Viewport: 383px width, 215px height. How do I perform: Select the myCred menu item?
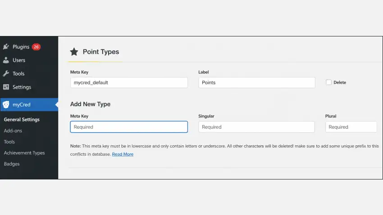pyautogui.click(x=29, y=104)
